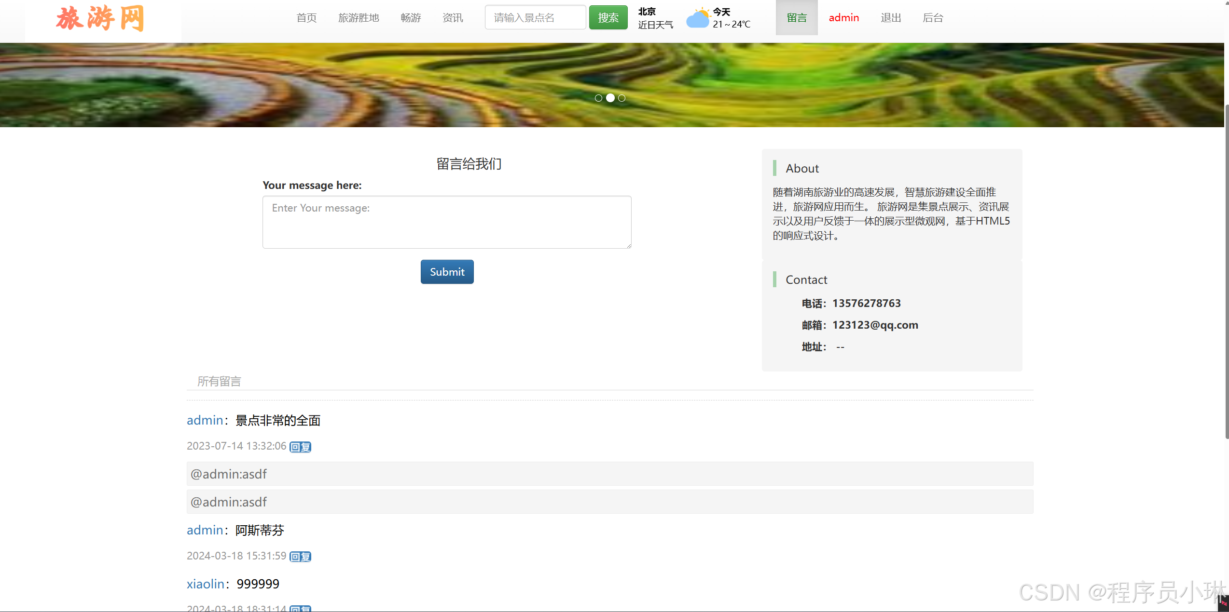Click the 北京 近日天气 weather link
Image resolution: width=1229 pixels, height=612 pixels.
[x=655, y=17]
